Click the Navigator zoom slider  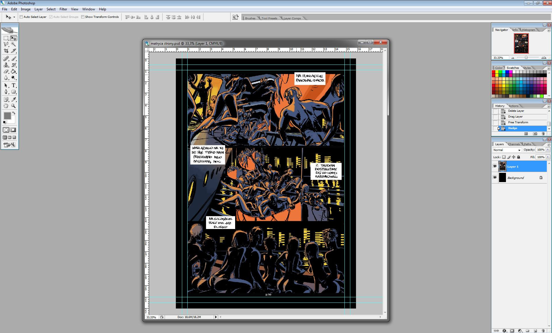coord(526,58)
